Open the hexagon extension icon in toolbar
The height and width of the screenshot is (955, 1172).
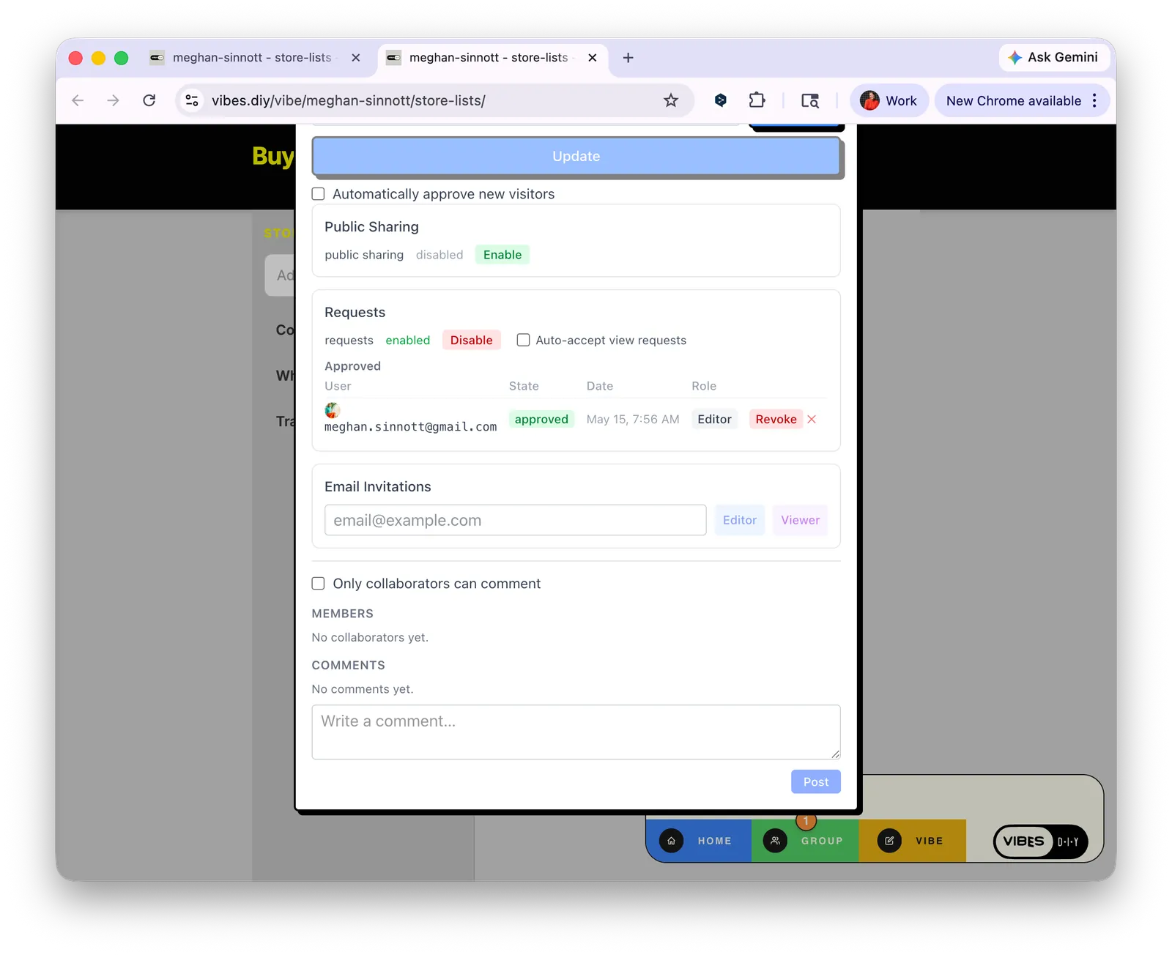tap(721, 100)
